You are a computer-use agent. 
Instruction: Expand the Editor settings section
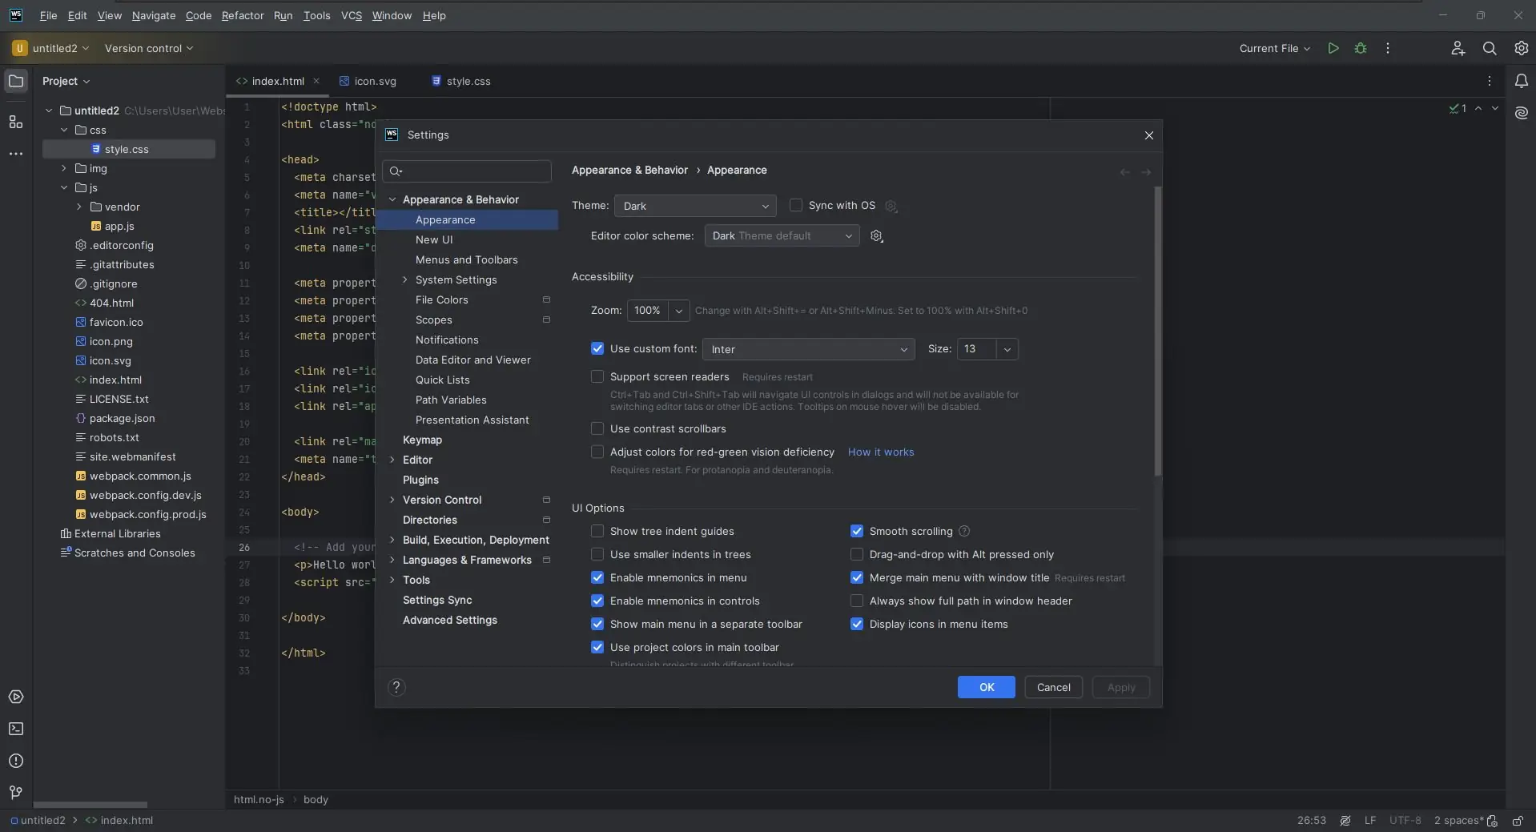tap(392, 460)
